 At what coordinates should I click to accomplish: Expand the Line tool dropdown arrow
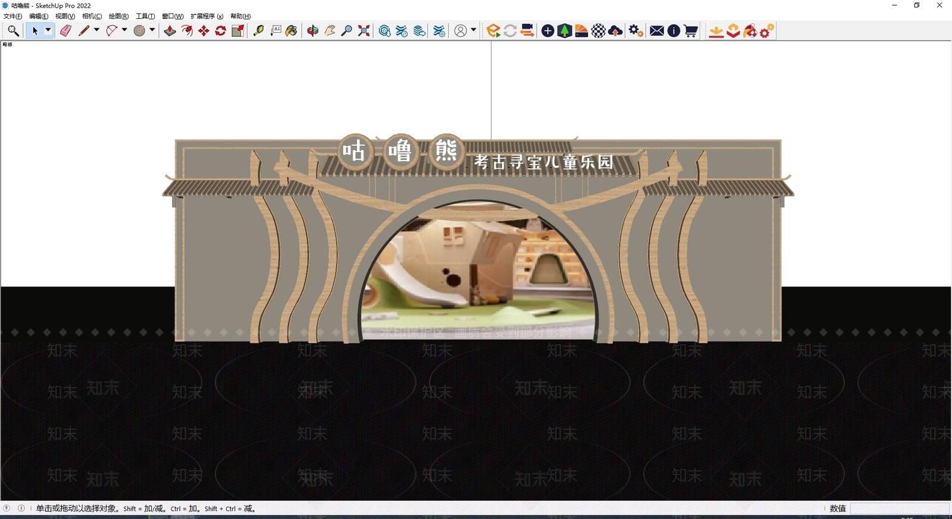point(96,30)
